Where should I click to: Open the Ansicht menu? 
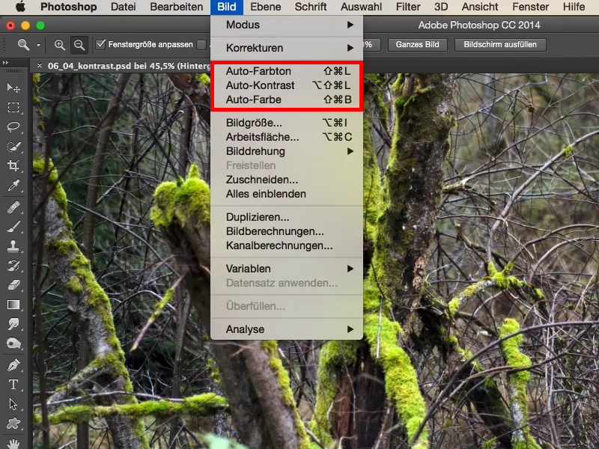[x=480, y=7]
